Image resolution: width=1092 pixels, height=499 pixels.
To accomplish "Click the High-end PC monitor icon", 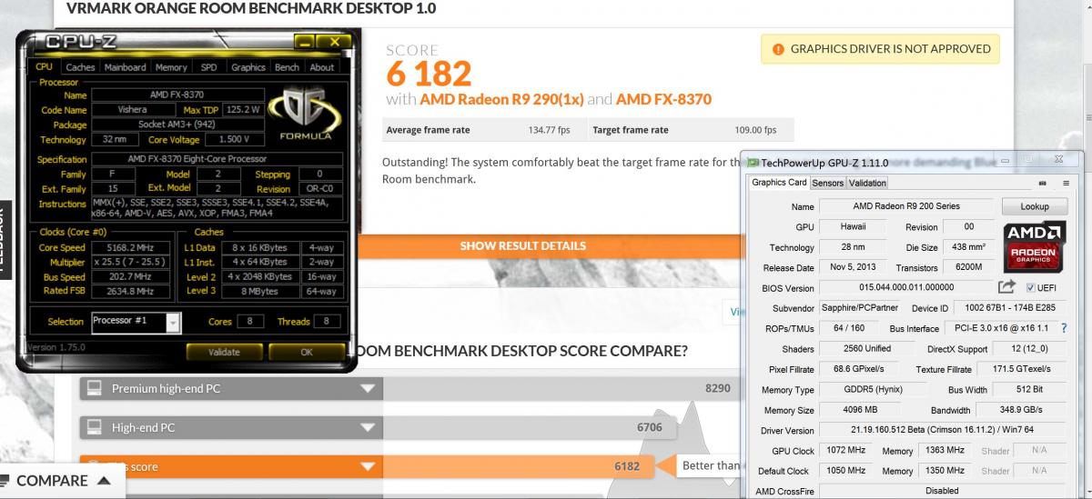I will coord(92,427).
